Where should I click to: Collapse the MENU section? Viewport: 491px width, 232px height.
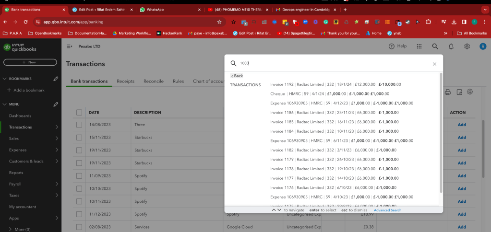(x=4, y=104)
